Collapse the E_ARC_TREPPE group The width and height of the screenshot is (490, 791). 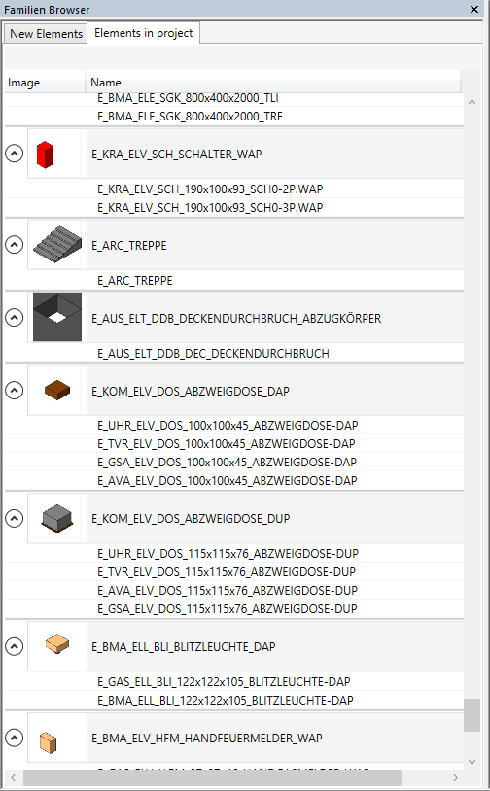[15, 245]
